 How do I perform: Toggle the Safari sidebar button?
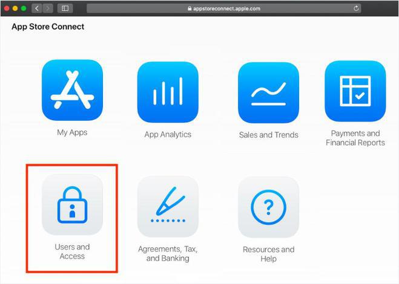[x=65, y=8]
